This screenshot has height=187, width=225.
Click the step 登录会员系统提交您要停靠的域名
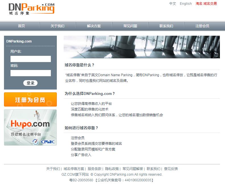[x=96, y=144]
